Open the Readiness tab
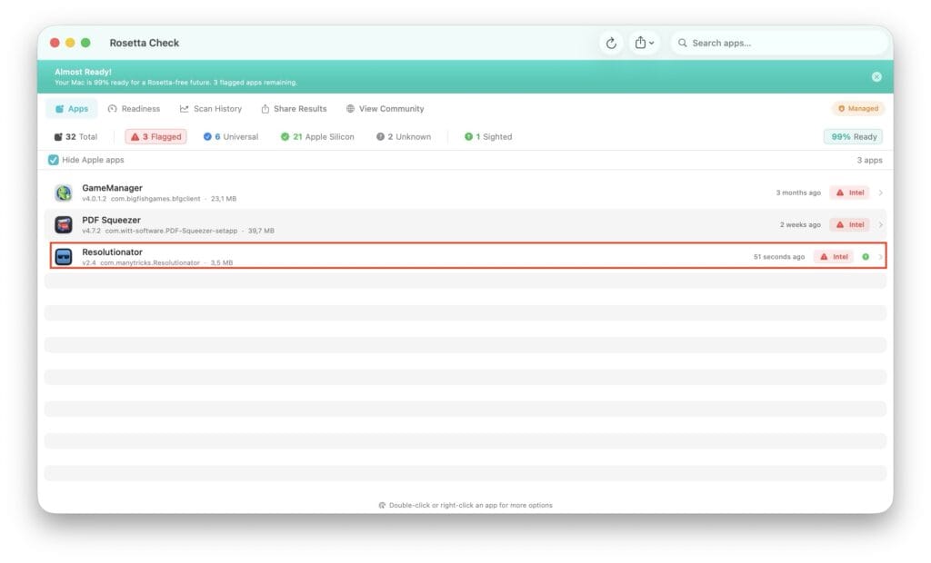 coord(135,109)
